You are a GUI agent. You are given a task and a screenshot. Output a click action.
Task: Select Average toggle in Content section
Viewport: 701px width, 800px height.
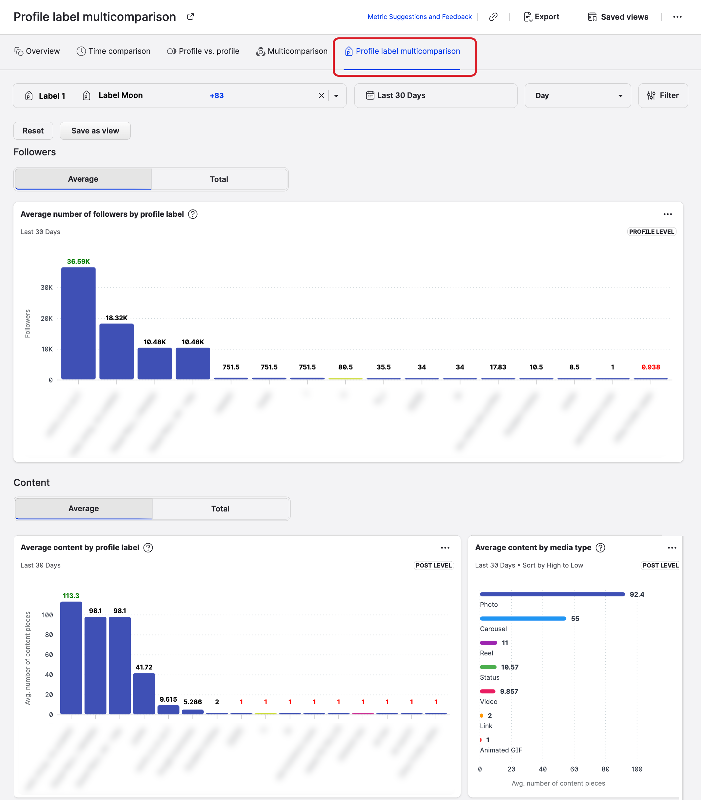(x=83, y=509)
